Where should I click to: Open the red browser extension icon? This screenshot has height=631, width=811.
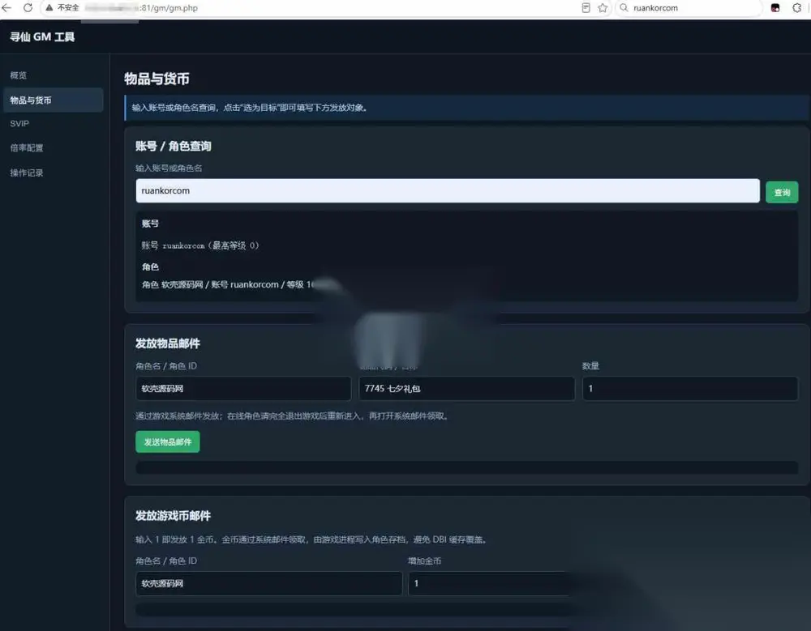[x=775, y=8]
